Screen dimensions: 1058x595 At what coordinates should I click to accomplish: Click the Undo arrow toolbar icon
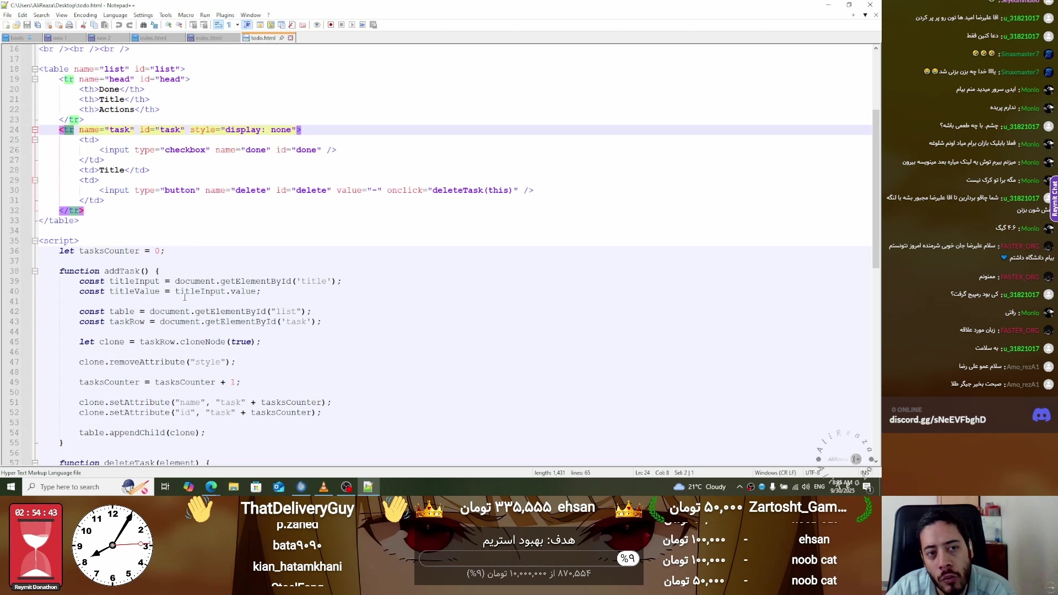pyautogui.click(x=118, y=25)
